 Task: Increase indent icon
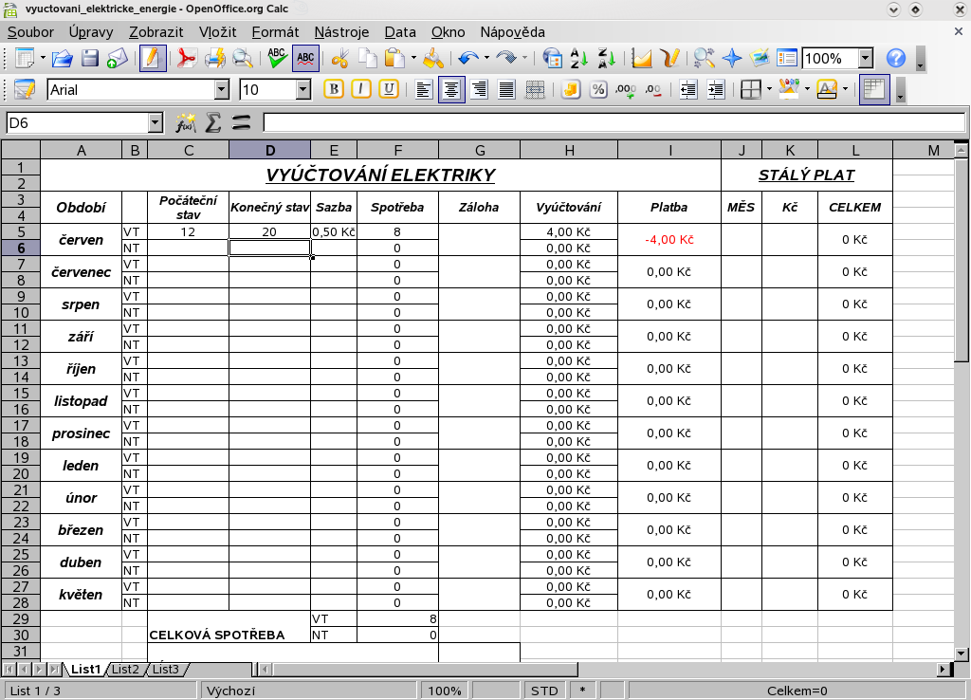[x=716, y=90]
